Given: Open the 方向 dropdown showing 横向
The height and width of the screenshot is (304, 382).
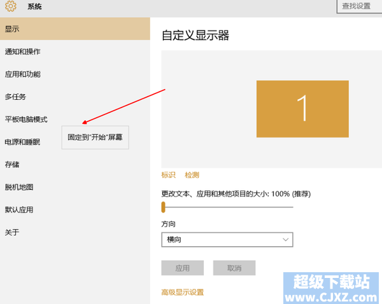Looking at the screenshot, I should coord(227,240).
